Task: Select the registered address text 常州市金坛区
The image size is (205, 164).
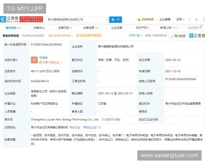Action: [49, 127]
